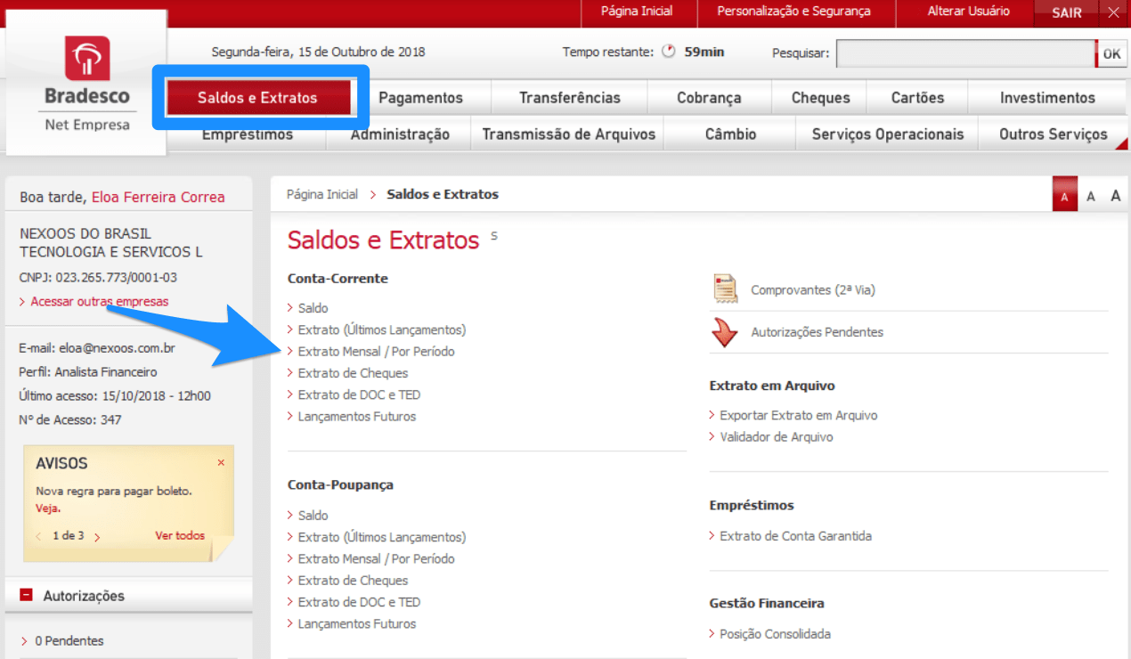This screenshot has width=1131, height=659.
Task: Click the Autorizações panel title
Action: click(x=84, y=596)
